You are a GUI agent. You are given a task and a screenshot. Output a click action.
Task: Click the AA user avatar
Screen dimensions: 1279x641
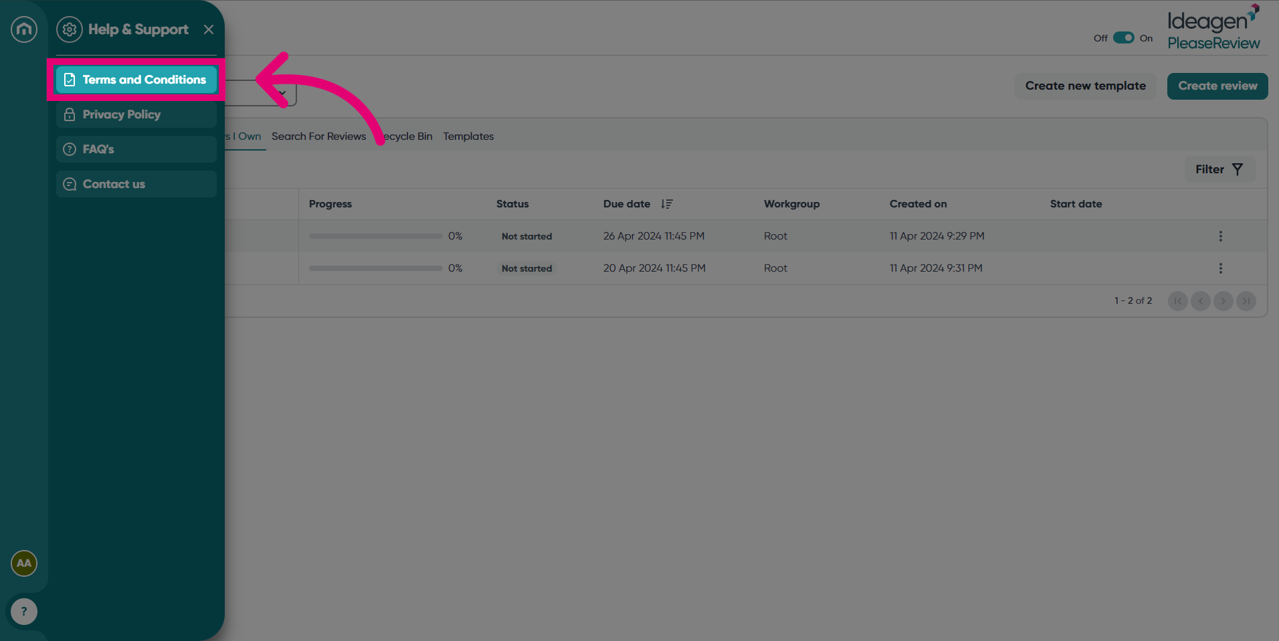pyautogui.click(x=24, y=563)
